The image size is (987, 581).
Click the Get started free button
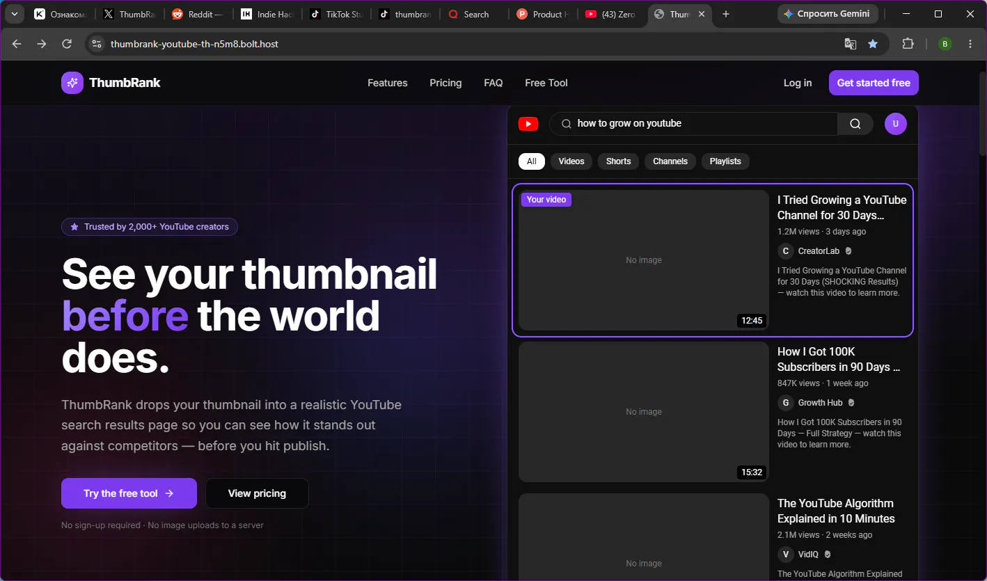point(874,83)
